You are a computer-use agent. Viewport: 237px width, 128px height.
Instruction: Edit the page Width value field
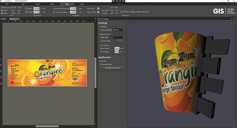coord(36,9)
